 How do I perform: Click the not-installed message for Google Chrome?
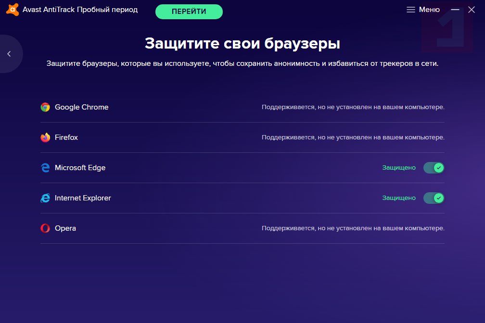pyautogui.click(x=353, y=107)
